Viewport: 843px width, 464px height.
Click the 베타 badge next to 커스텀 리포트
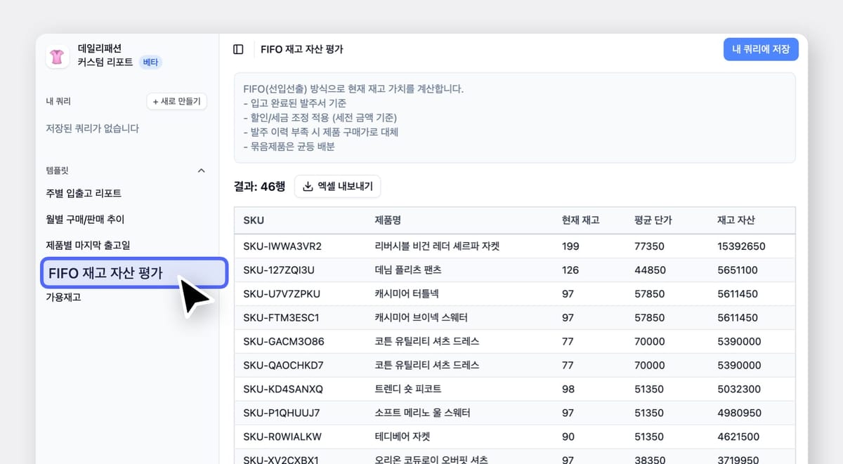[150, 62]
